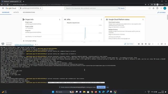This screenshot has width=168, height=94.
Task: Click the Cloud Shell terminal icon at left
Action: pos(3,44)
